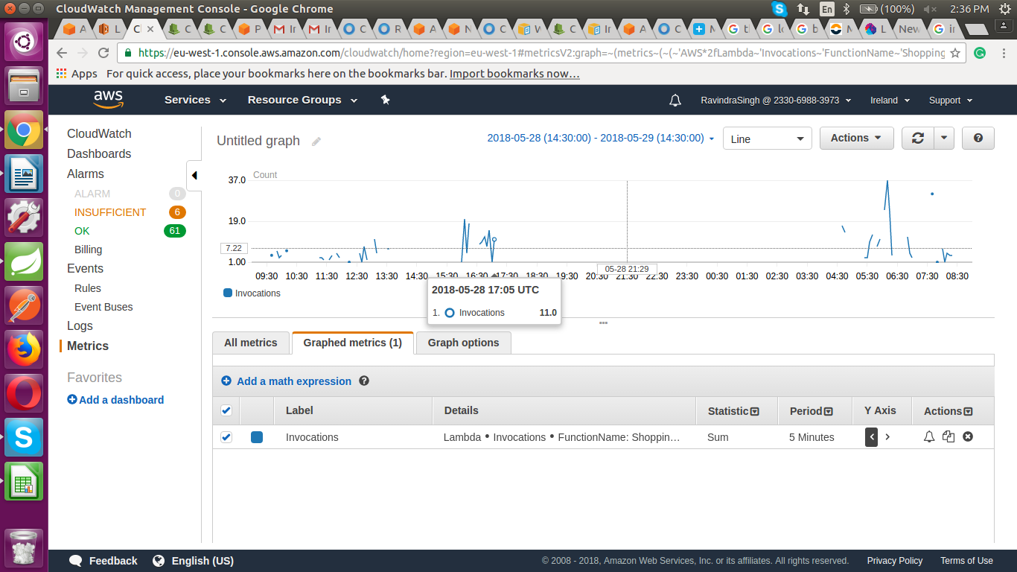Click the AWS logo home icon
Image resolution: width=1017 pixels, height=572 pixels.
(108, 100)
